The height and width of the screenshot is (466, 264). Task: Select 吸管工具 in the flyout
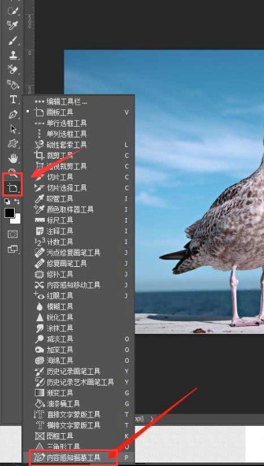pos(79,198)
